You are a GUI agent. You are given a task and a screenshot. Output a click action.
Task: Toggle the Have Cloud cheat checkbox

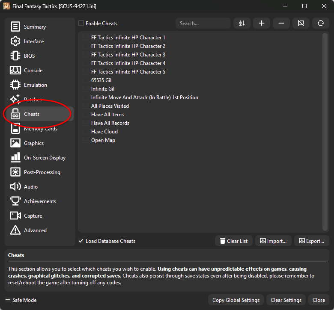86,132
